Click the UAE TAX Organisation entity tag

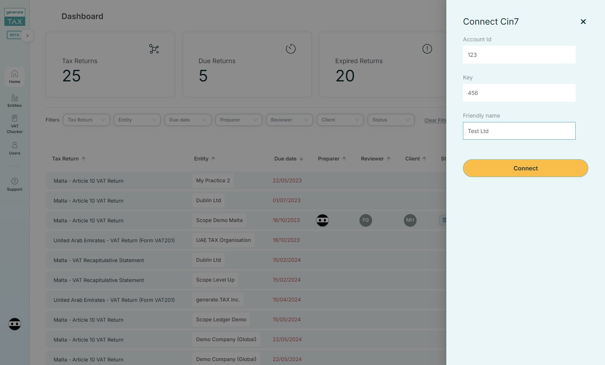pos(223,240)
